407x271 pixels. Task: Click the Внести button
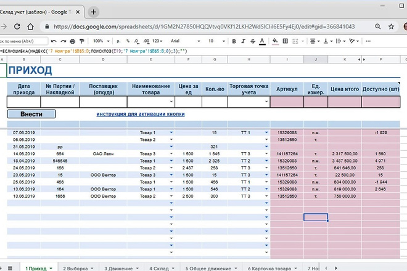[x=31, y=114]
